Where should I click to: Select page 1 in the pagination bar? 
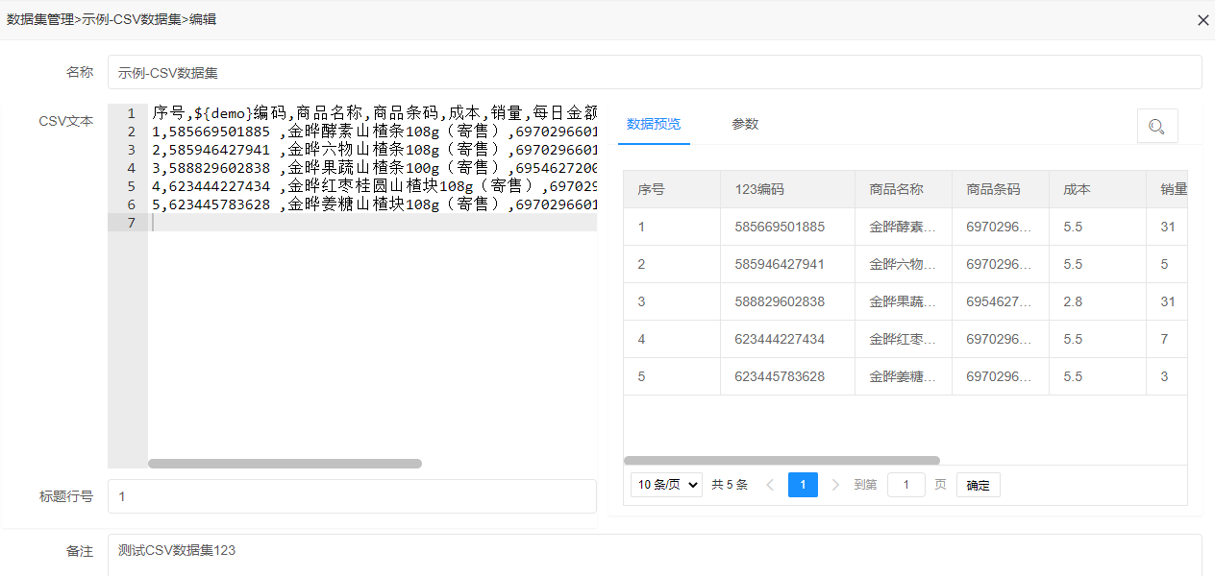click(803, 485)
